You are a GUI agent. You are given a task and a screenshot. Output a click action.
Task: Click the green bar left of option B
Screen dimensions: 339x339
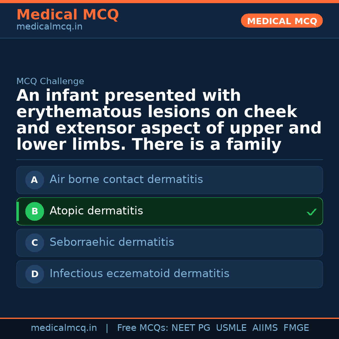pyautogui.click(x=18, y=212)
